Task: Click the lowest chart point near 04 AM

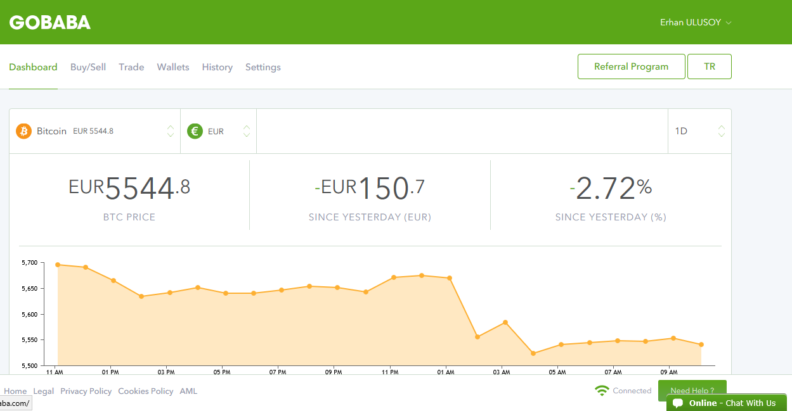Action: 533,353
